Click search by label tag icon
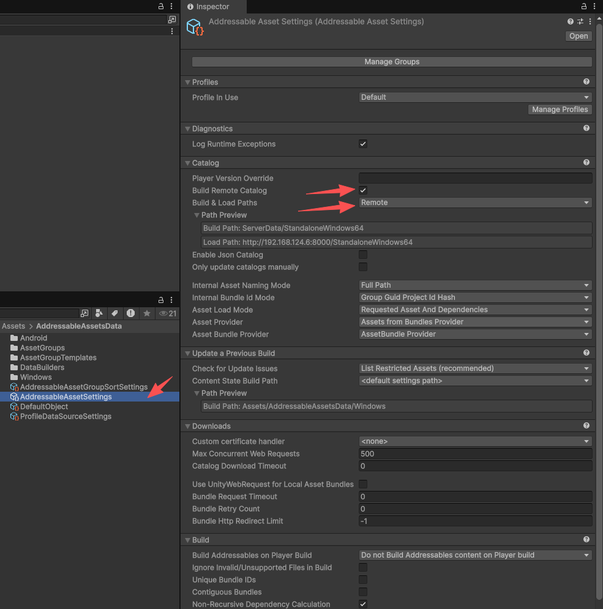The image size is (603, 609). pyautogui.click(x=114, y=313)
